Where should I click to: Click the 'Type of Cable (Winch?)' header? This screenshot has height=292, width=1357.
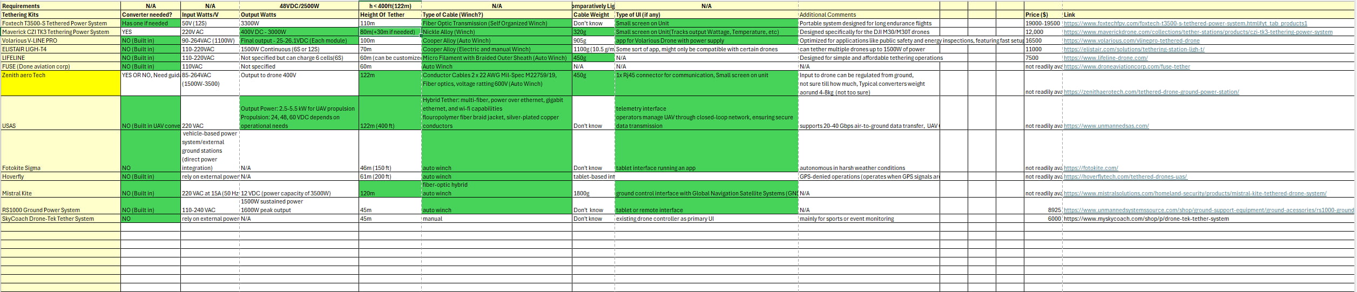tap(497, 15)
